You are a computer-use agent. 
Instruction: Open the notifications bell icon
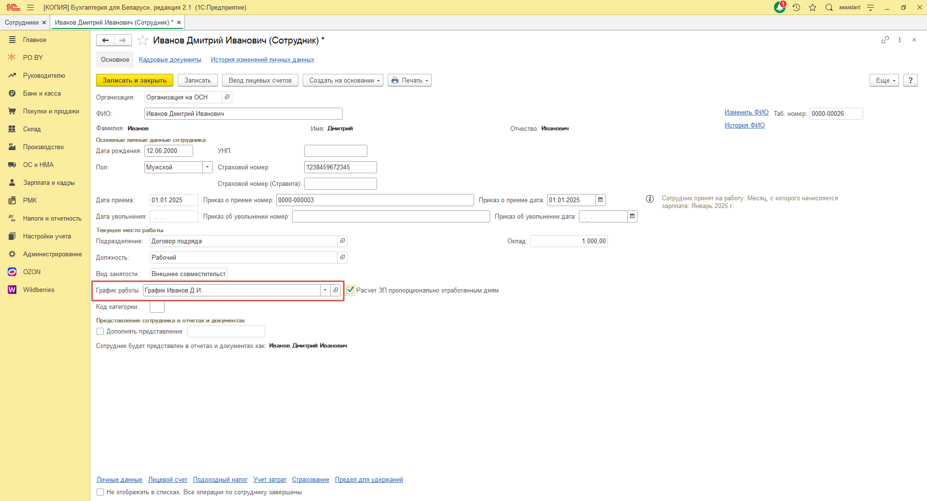[779, 7]
